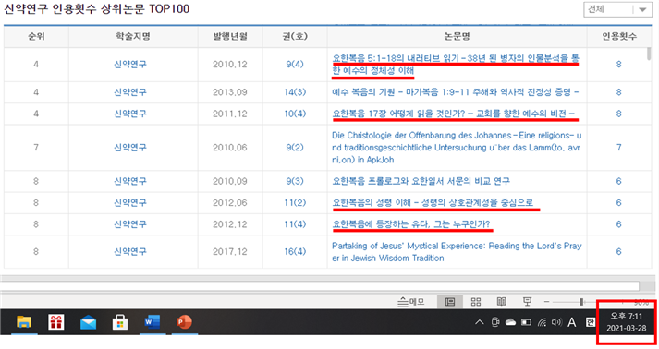Open the 요한복음 프롤로그와 요한일서 서문의 비교 연구 link

click(x=421, y=181)
